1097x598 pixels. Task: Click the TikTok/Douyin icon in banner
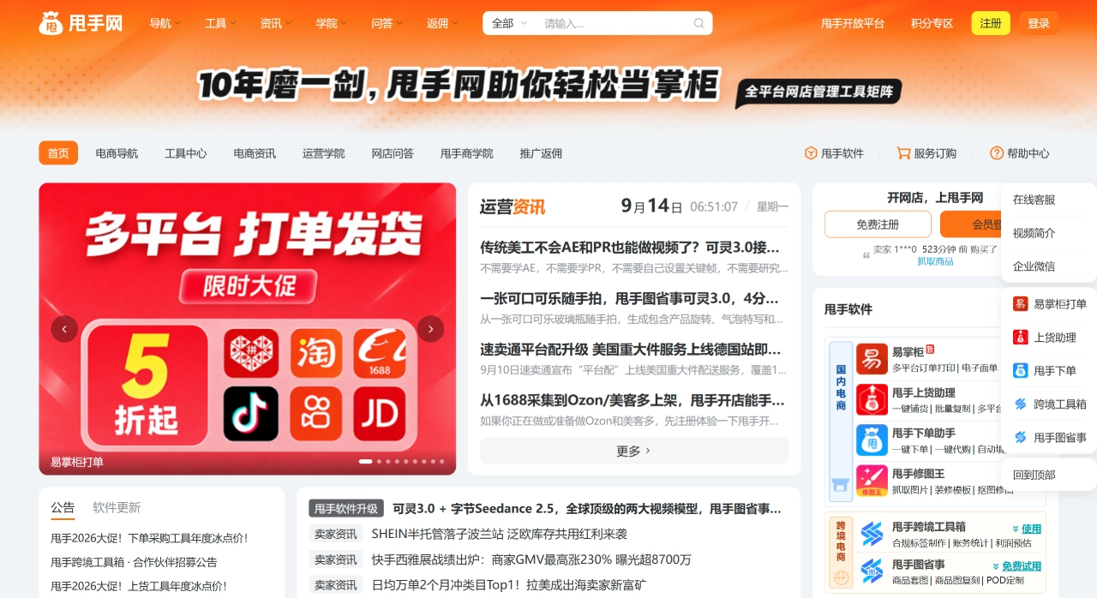click(251, 414)
